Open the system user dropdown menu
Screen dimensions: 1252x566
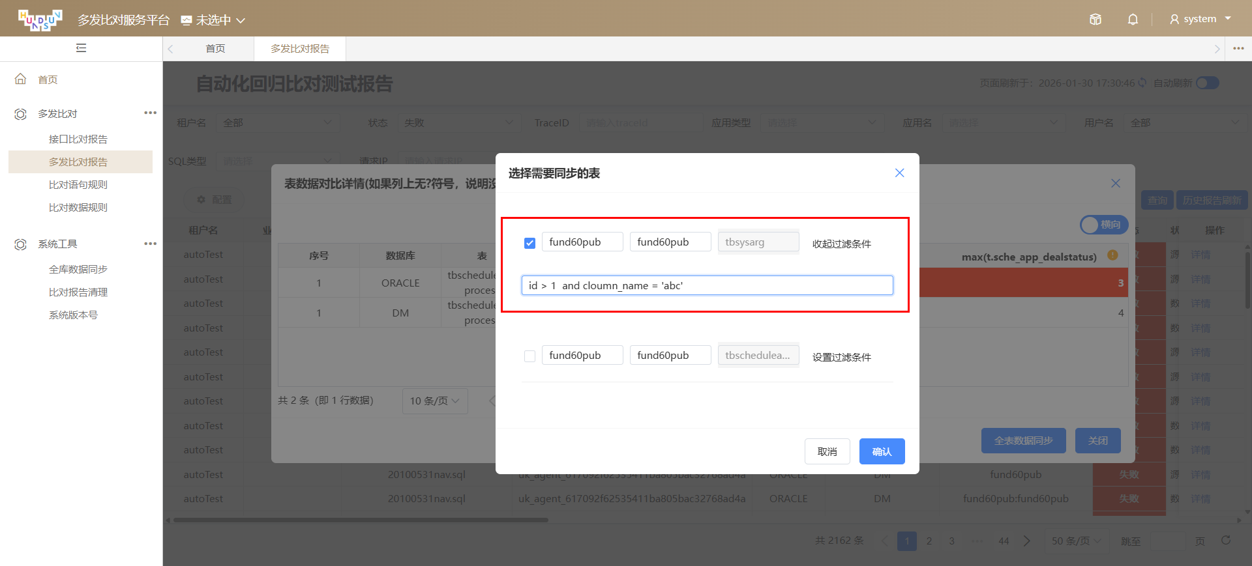pos(1200,20)
